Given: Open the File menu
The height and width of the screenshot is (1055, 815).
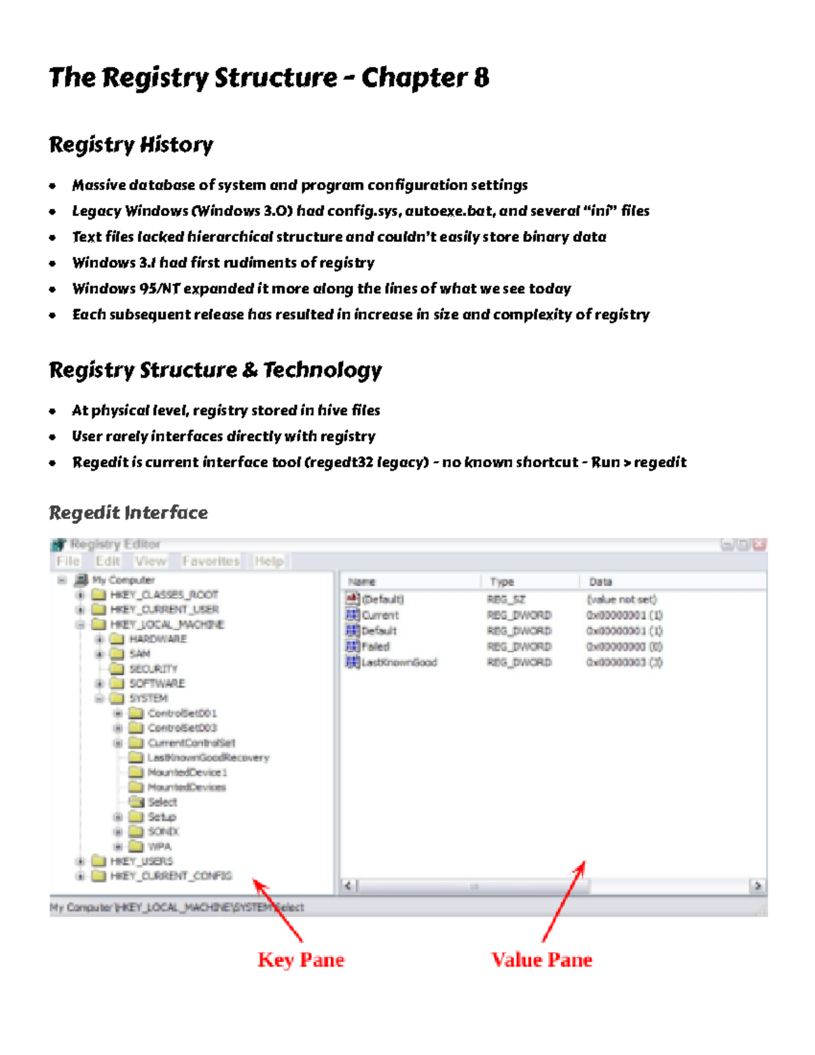Looking at the screenshot, I should (68, 561).
